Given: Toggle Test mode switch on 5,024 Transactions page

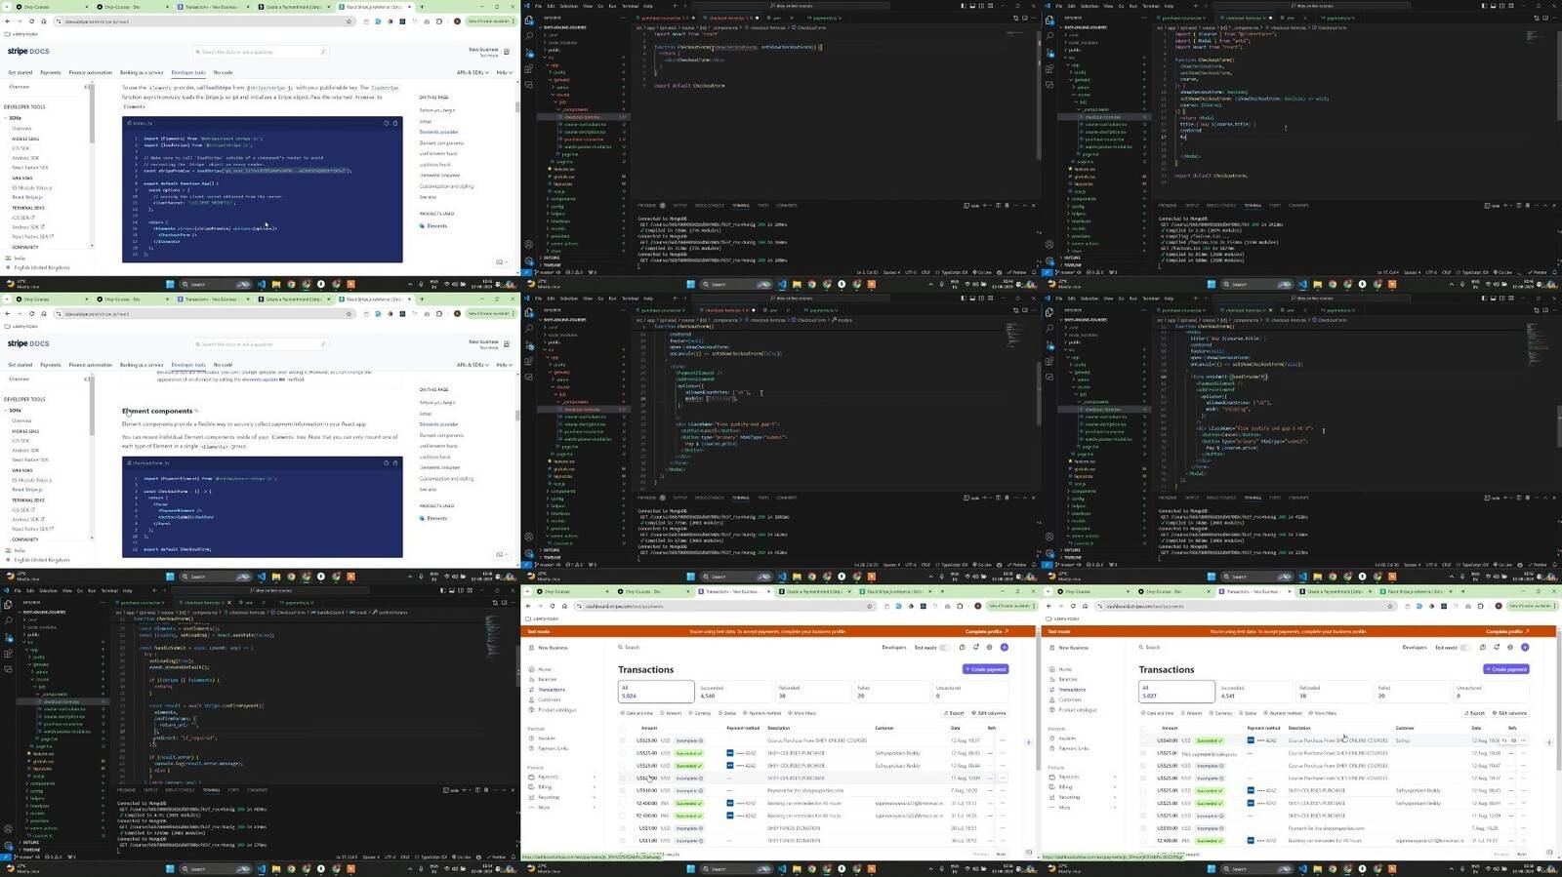Looking at the screenshot, I should (944, 647).
